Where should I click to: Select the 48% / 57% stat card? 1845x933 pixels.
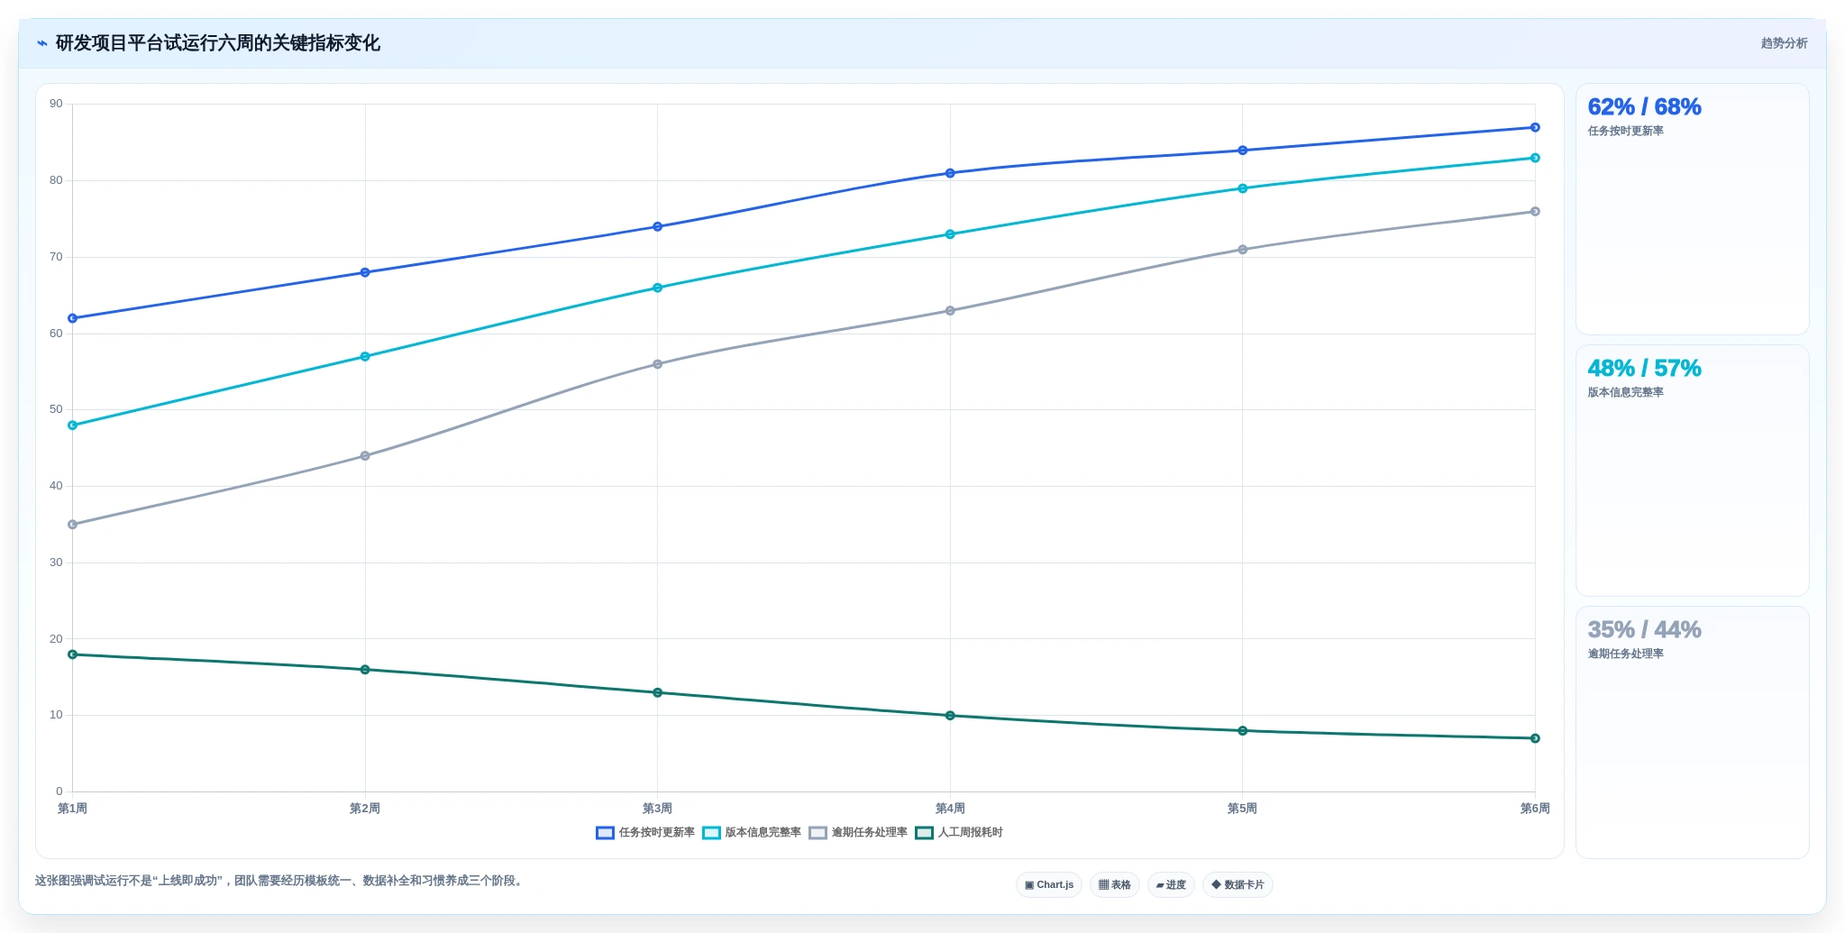pos(1692,471)
